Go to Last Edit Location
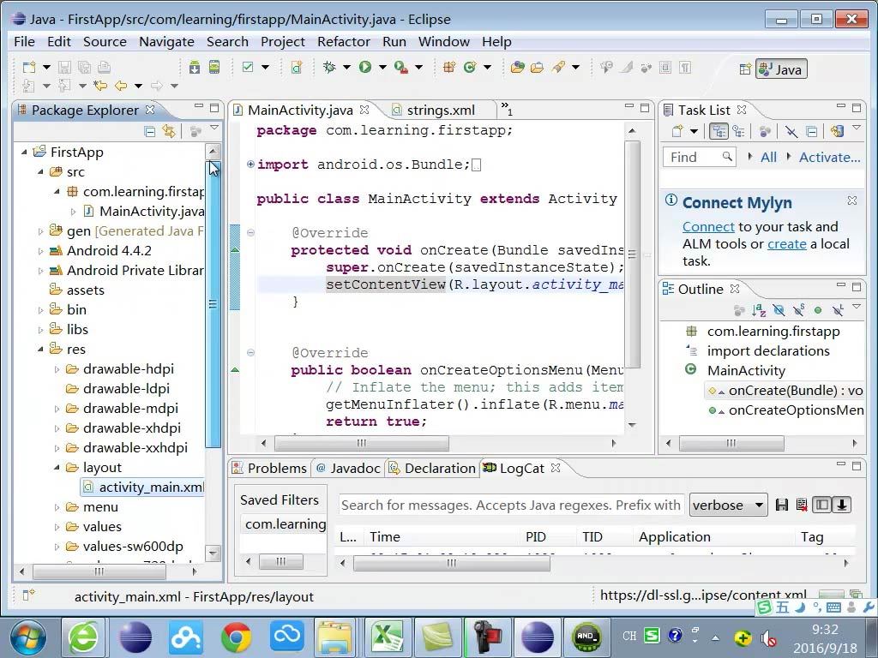Image resolution: width=878 pixels, height=658 pixels. 100,86
